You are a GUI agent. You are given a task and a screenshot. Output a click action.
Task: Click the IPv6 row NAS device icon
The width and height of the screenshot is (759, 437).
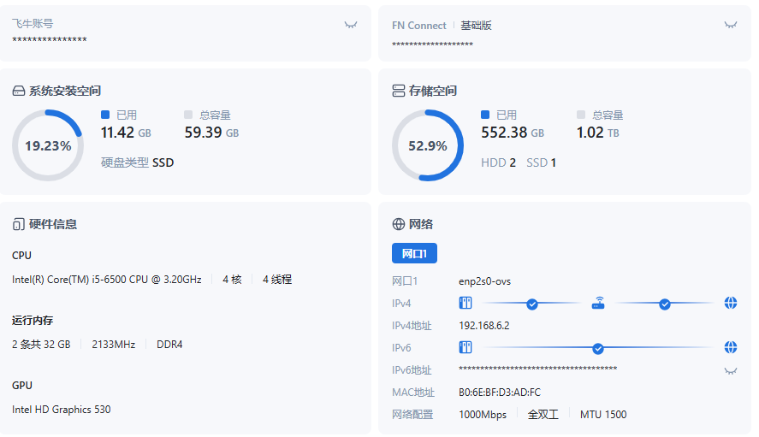[465, 347]
